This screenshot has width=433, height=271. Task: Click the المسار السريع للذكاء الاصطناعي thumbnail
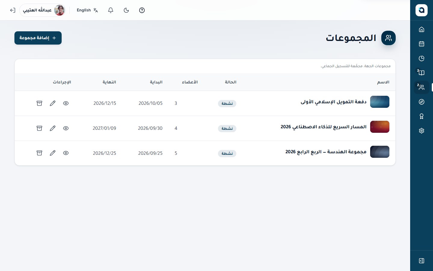point(380,127)
